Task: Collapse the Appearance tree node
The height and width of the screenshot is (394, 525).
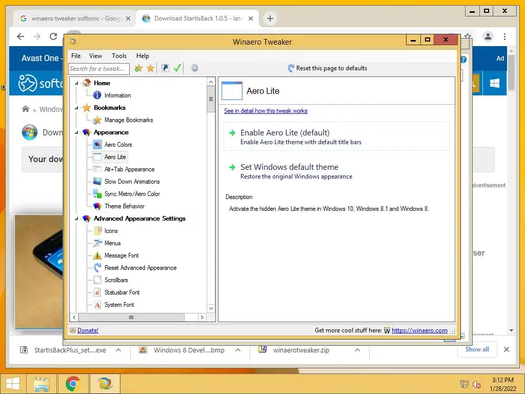Action: 77,132
